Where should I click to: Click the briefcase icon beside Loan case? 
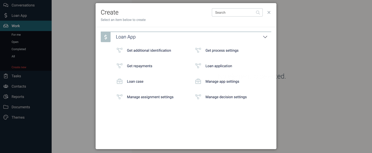[119, 81]
